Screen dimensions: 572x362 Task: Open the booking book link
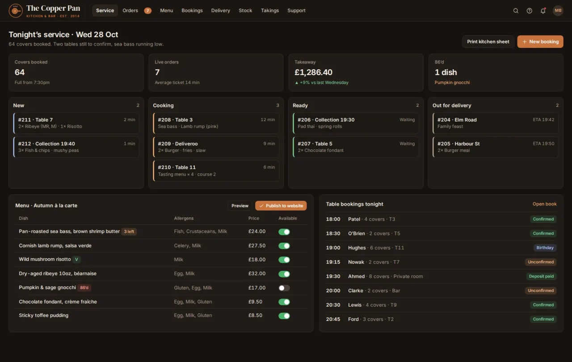coord(545,204)
